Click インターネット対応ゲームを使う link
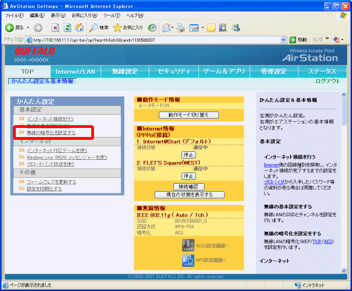This screenshot has width=352, height=291. click(57, 151)
